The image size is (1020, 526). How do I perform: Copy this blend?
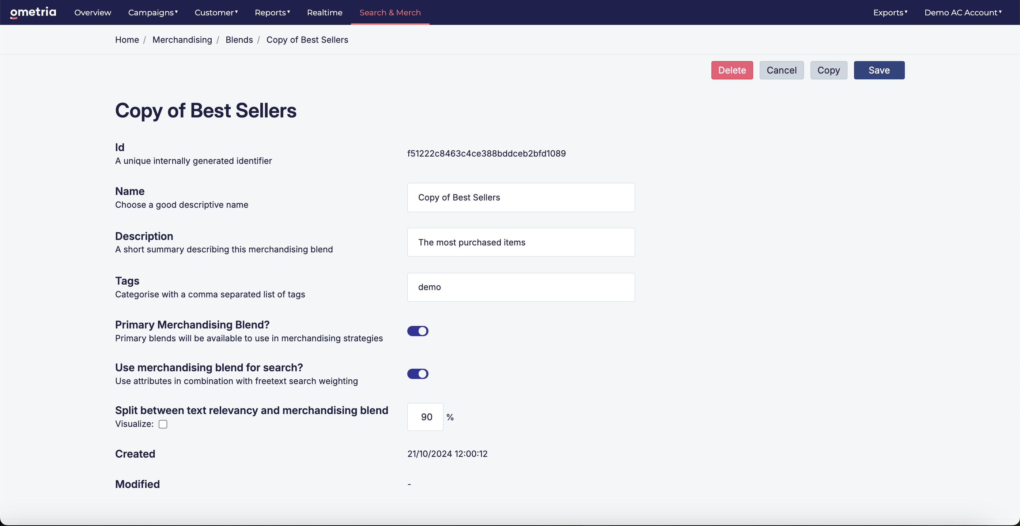tap(829, 70)
